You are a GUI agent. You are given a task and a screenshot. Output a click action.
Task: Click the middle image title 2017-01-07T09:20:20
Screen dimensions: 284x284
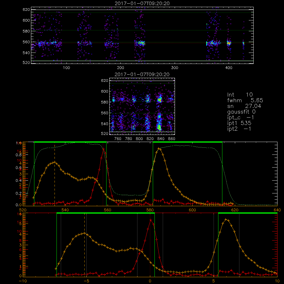142,74
